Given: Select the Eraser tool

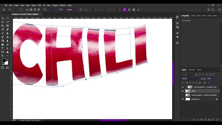Looking at the screenshot, I should [8, 37].
